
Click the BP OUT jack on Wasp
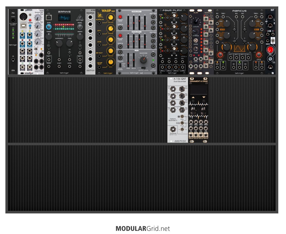coord(99,56)
